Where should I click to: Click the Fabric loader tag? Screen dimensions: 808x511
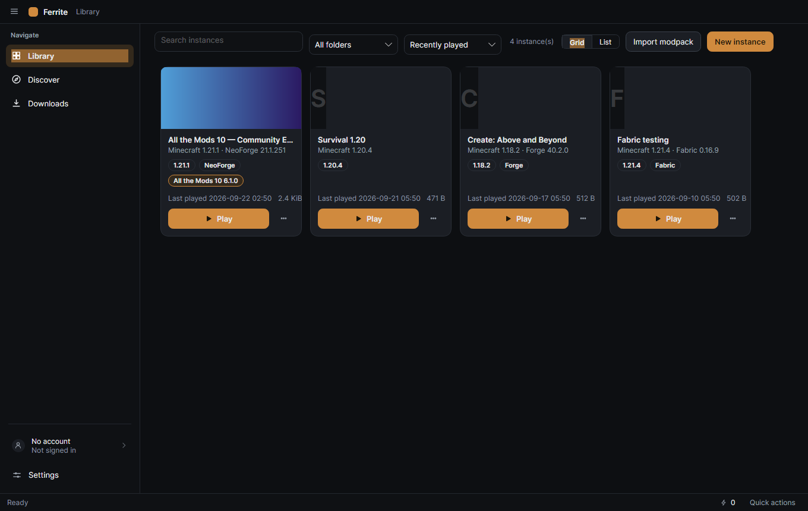click(665, 165)
